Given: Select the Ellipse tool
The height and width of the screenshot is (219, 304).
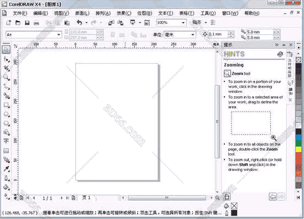Looking at the screenshot, I should [x=7, y=114].
